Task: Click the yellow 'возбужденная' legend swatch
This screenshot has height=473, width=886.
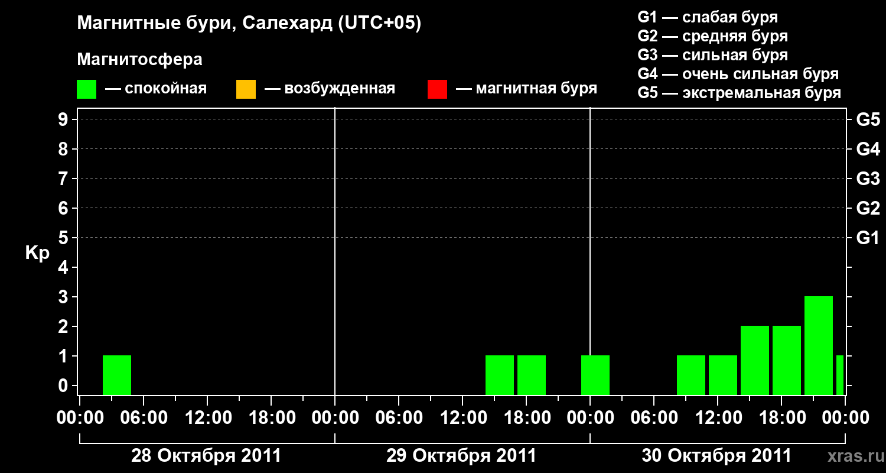Action: pos(246,89)
